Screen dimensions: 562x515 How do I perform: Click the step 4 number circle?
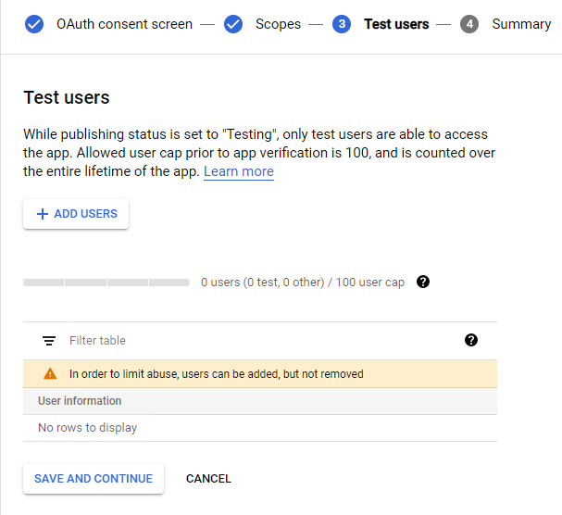point(469,24)
